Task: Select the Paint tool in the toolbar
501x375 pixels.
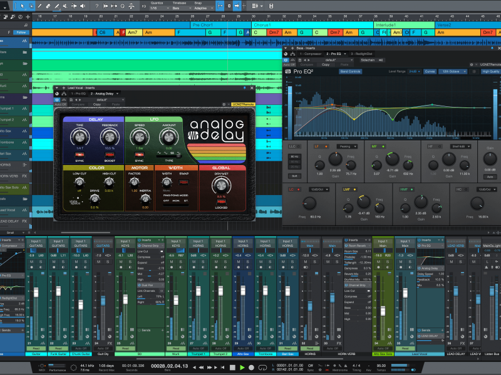Action: pyautogui.click(x=57, y=6)
